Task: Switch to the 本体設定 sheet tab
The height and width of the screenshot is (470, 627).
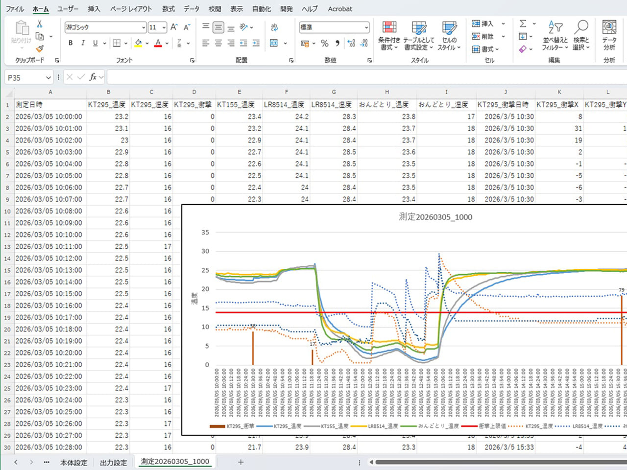Action: (73, 462)
